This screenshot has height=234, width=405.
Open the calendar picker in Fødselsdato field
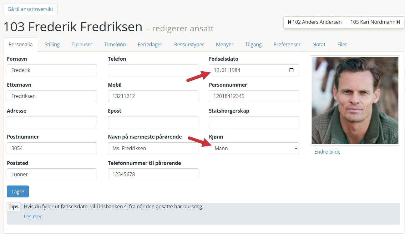pyautogui.click(x=291, y=70)
